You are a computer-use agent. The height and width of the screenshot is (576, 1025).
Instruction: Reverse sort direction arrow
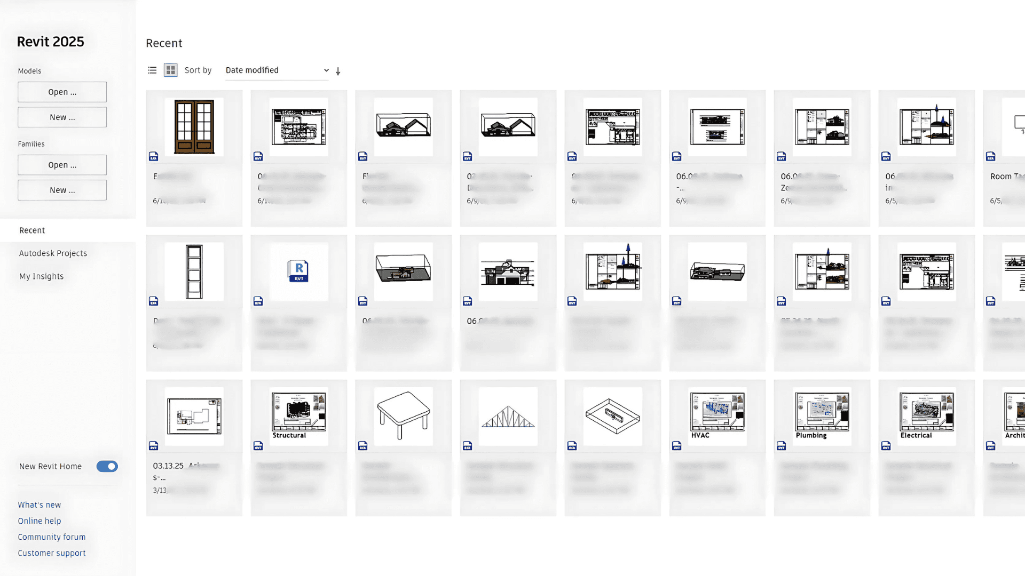coord(338,71)
